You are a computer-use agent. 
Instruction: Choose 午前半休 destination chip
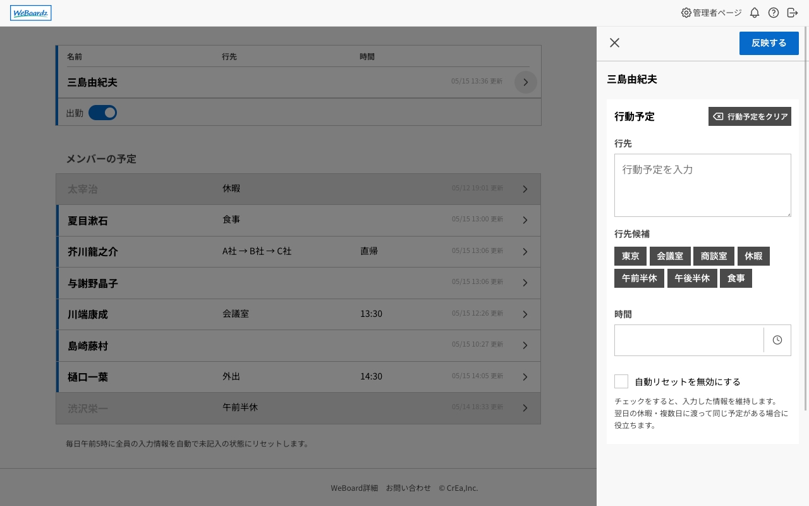tap(639, 278)
